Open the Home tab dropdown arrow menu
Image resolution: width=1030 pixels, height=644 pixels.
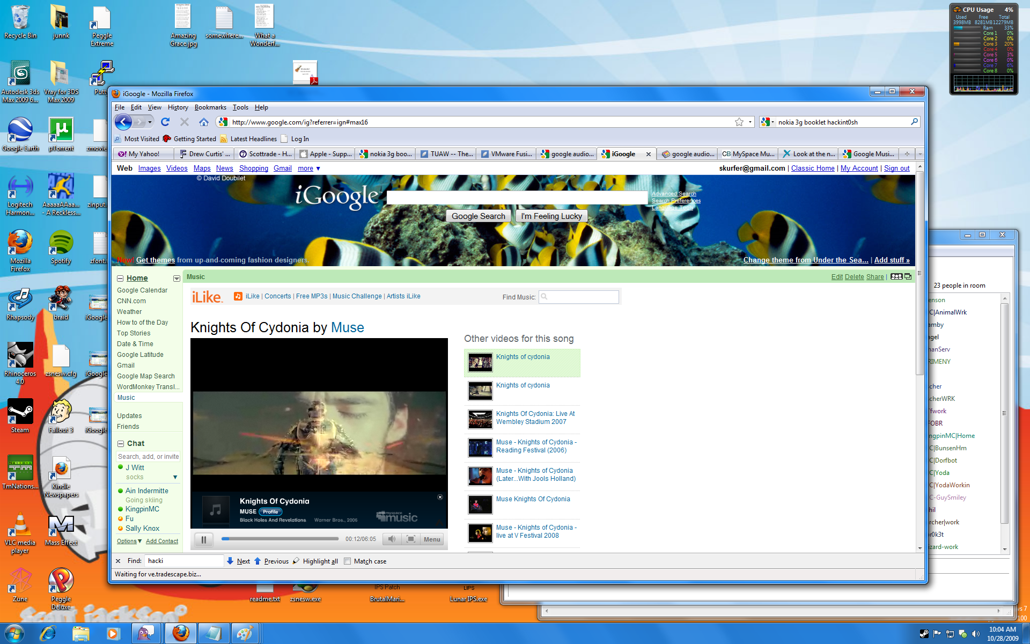pos(176,279)
